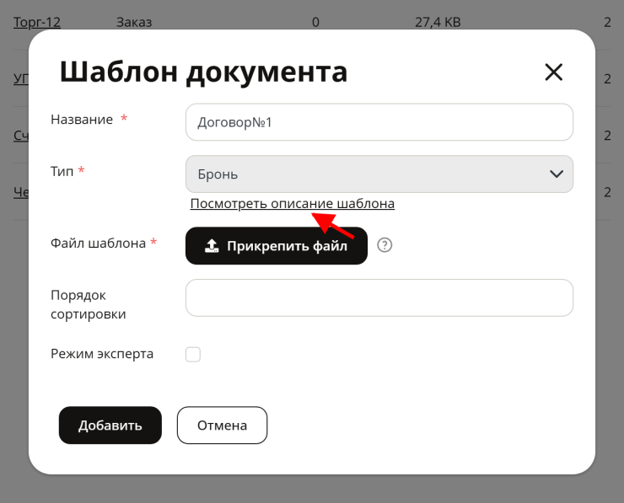Click the Добавить button

point(110,425)
